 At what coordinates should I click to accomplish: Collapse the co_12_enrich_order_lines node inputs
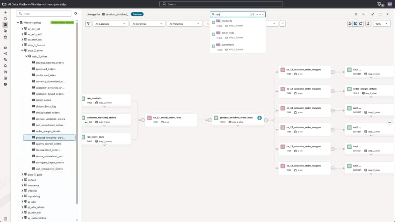(143, 120)
